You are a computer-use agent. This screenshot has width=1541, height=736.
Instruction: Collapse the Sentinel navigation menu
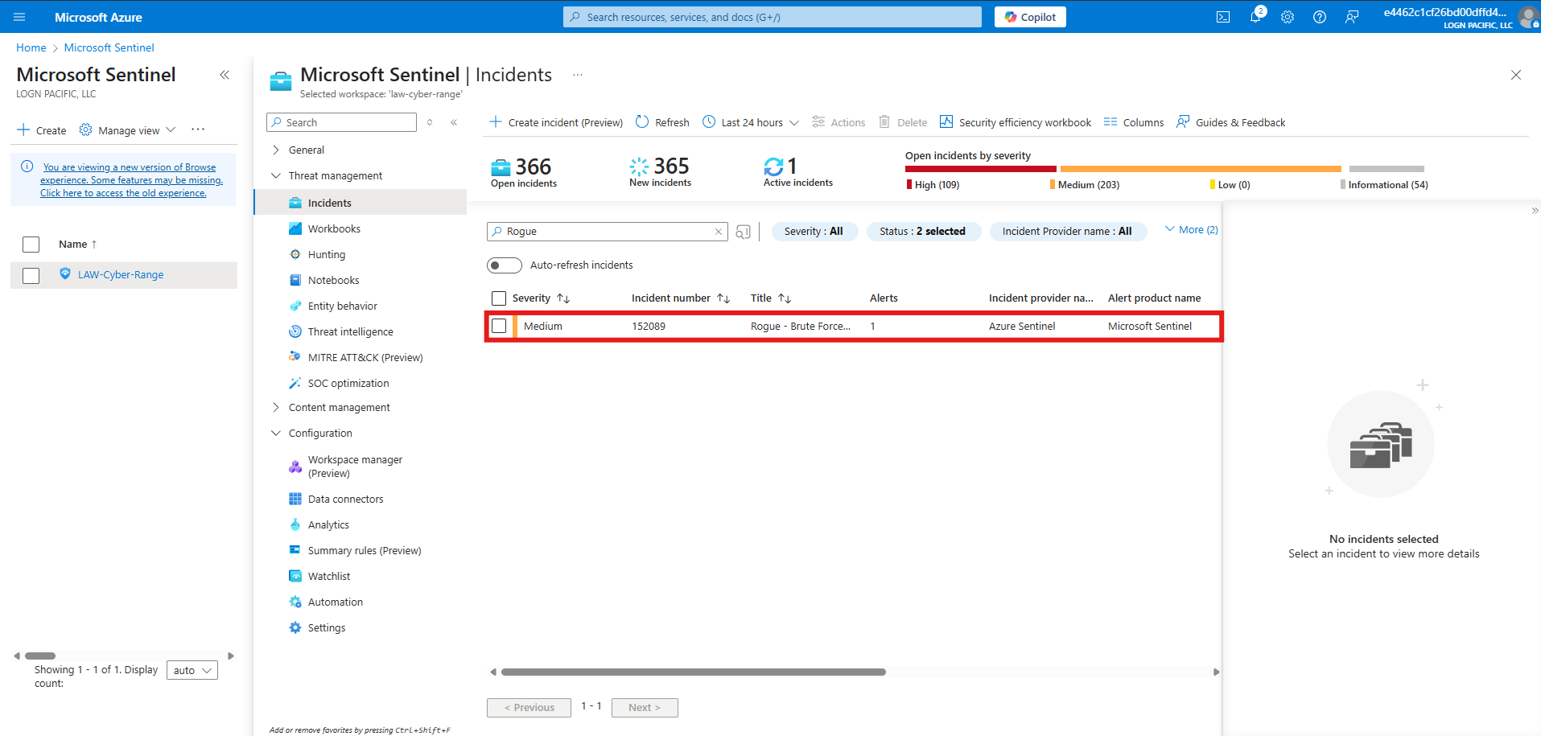point(454,122)
